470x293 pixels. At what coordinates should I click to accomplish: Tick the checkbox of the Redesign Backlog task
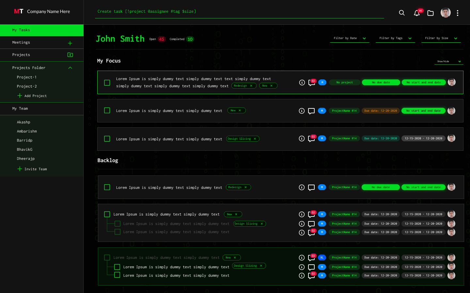tap(107, 187)
